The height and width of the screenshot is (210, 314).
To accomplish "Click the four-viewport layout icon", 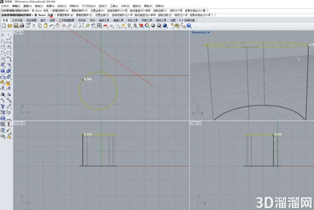I will pos(99,25).
